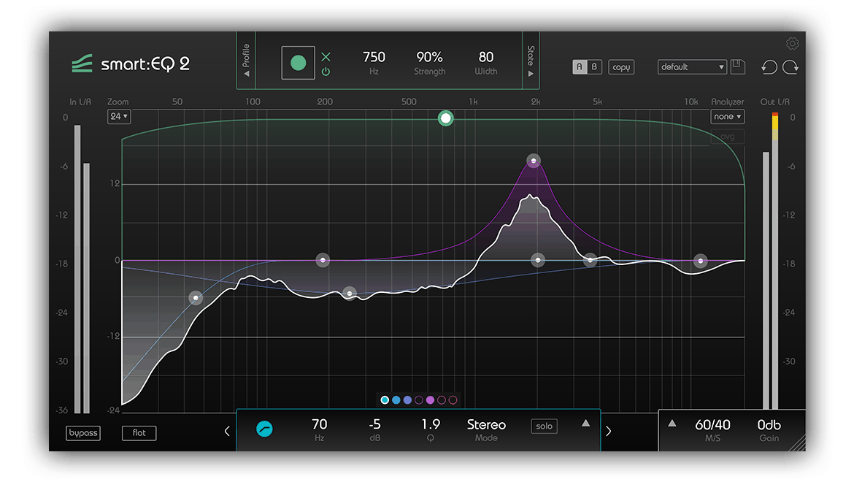
Task: Open the Zoom 24 dropdown
Action: (119, 117)
